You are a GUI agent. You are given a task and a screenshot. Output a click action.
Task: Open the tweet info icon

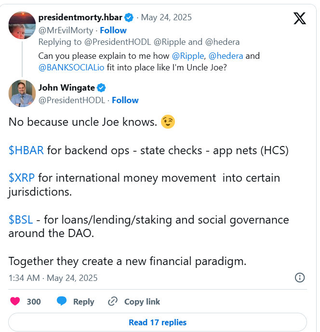pyautogui.click(x=299, y=278)
